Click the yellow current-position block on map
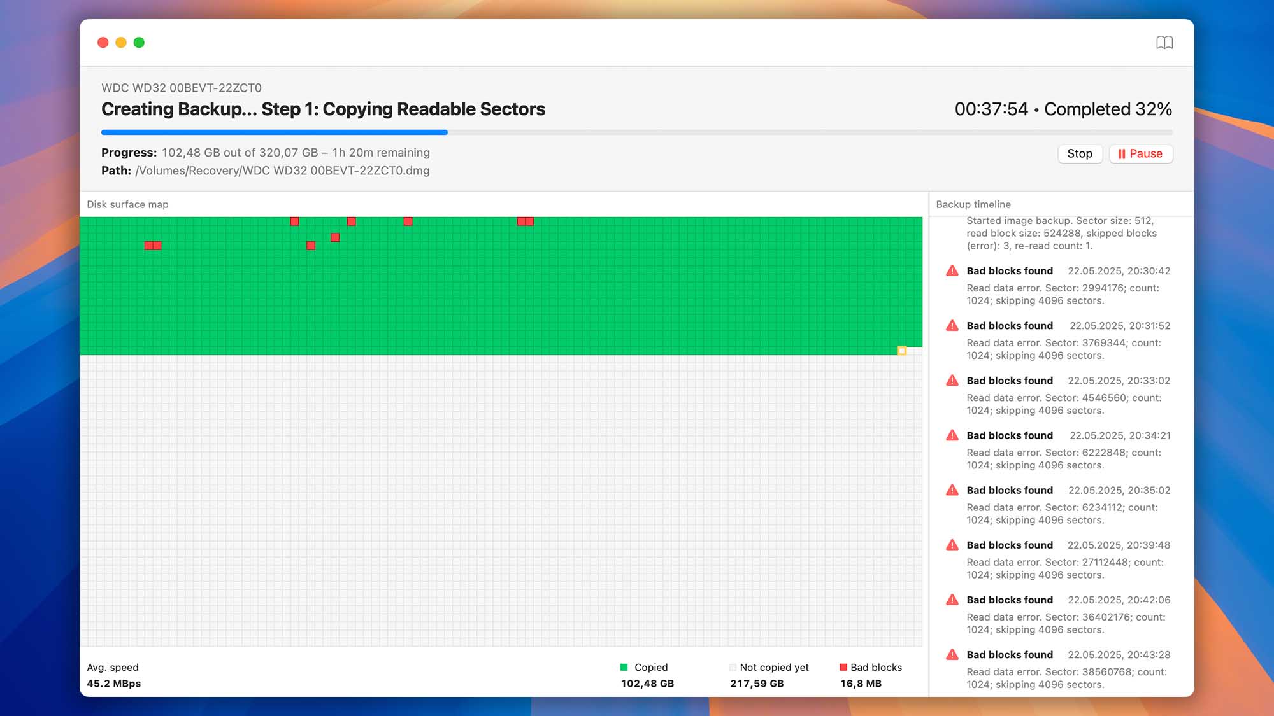1274x716 pixels. [x=902, y=351]
